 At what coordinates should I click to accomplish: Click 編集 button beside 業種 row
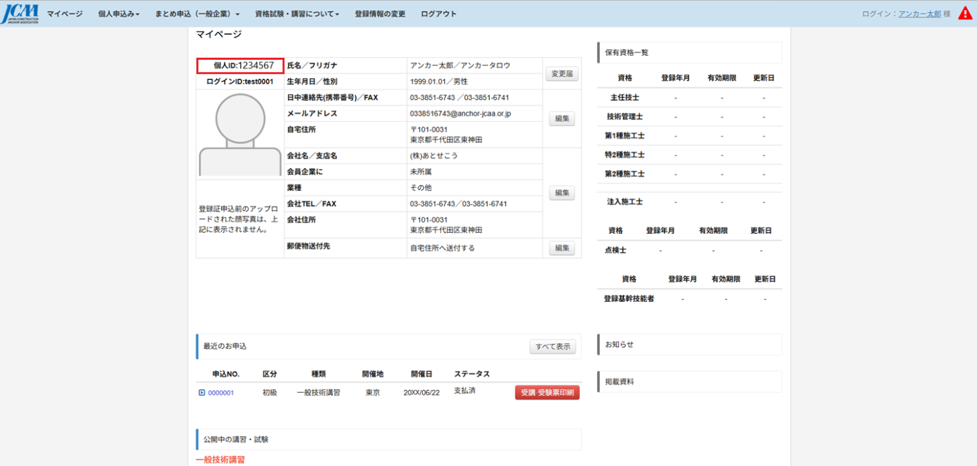tap(562, 193)
